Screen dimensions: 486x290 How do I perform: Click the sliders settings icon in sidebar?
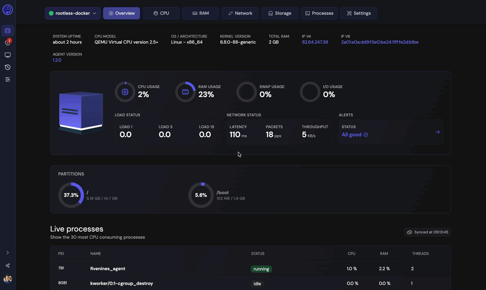[8, 80]
